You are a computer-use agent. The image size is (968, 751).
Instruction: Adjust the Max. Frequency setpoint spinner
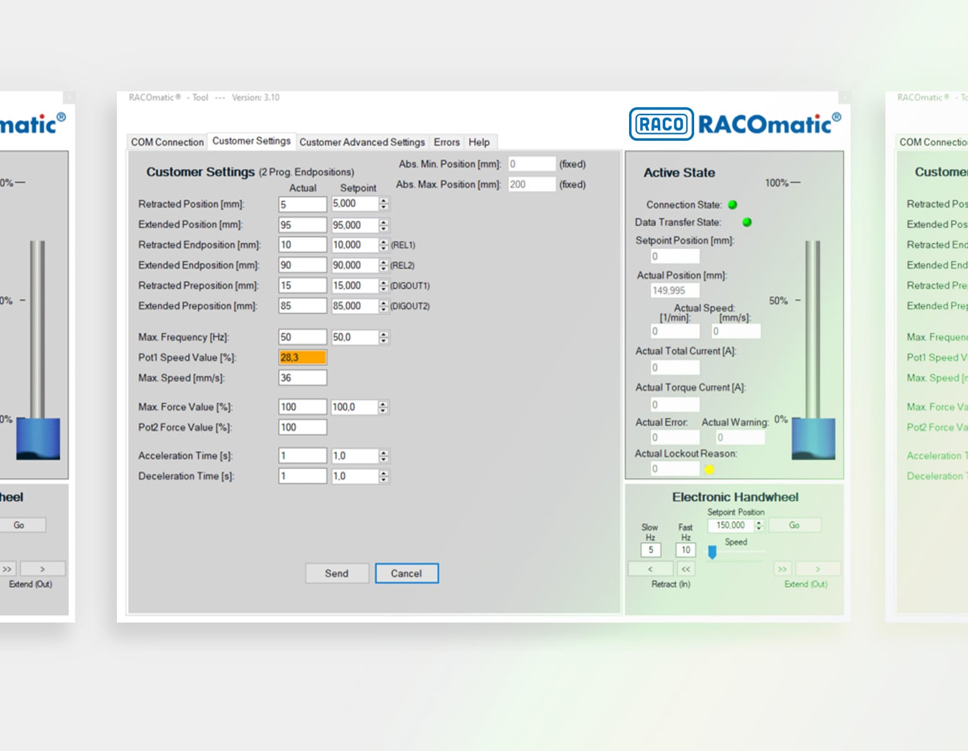click(384, 337)
